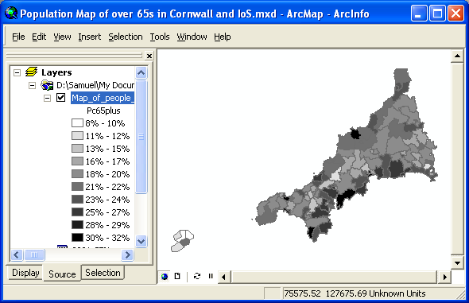
Task: Open the Edit menu
Action: point(39,37)
